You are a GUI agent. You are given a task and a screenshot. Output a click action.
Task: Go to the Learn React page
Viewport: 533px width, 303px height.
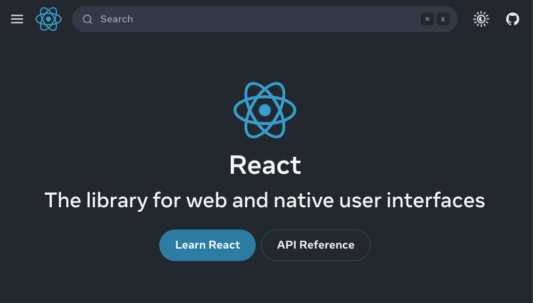pyautogui.click(x=207, y=245)
